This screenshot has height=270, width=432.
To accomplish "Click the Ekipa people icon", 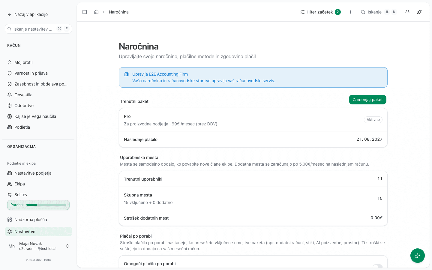I will (x=10, y=184).
